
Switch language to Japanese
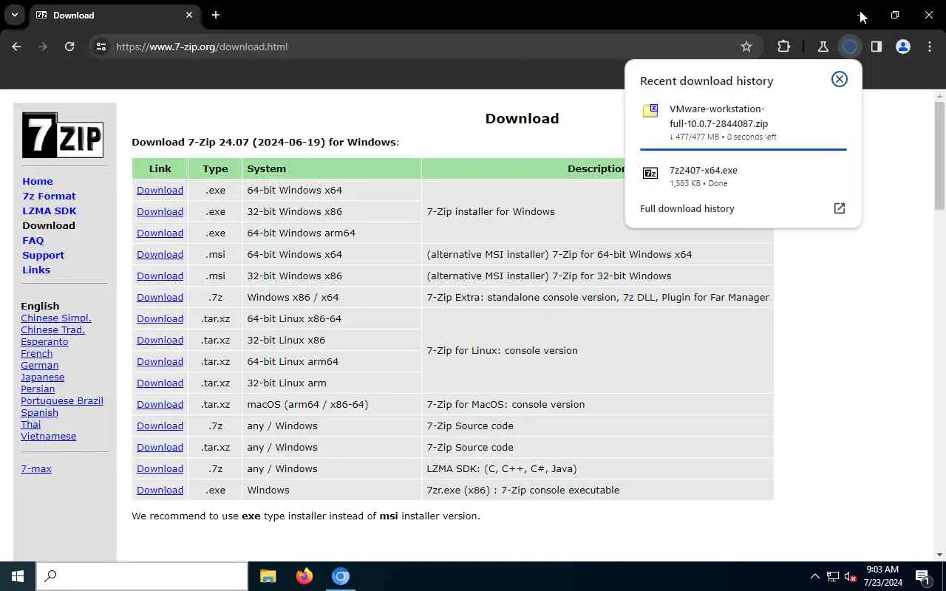point(42,377)
